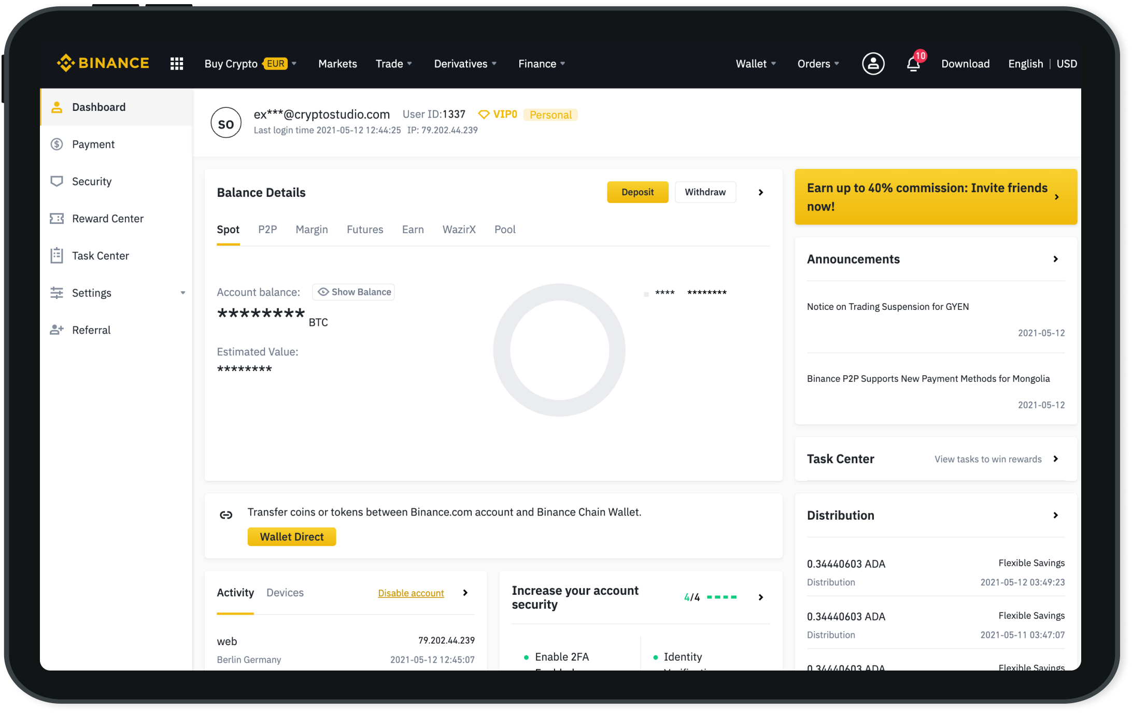
Task: Switch to the Futures tab
Action: click(x=364, y=229)
